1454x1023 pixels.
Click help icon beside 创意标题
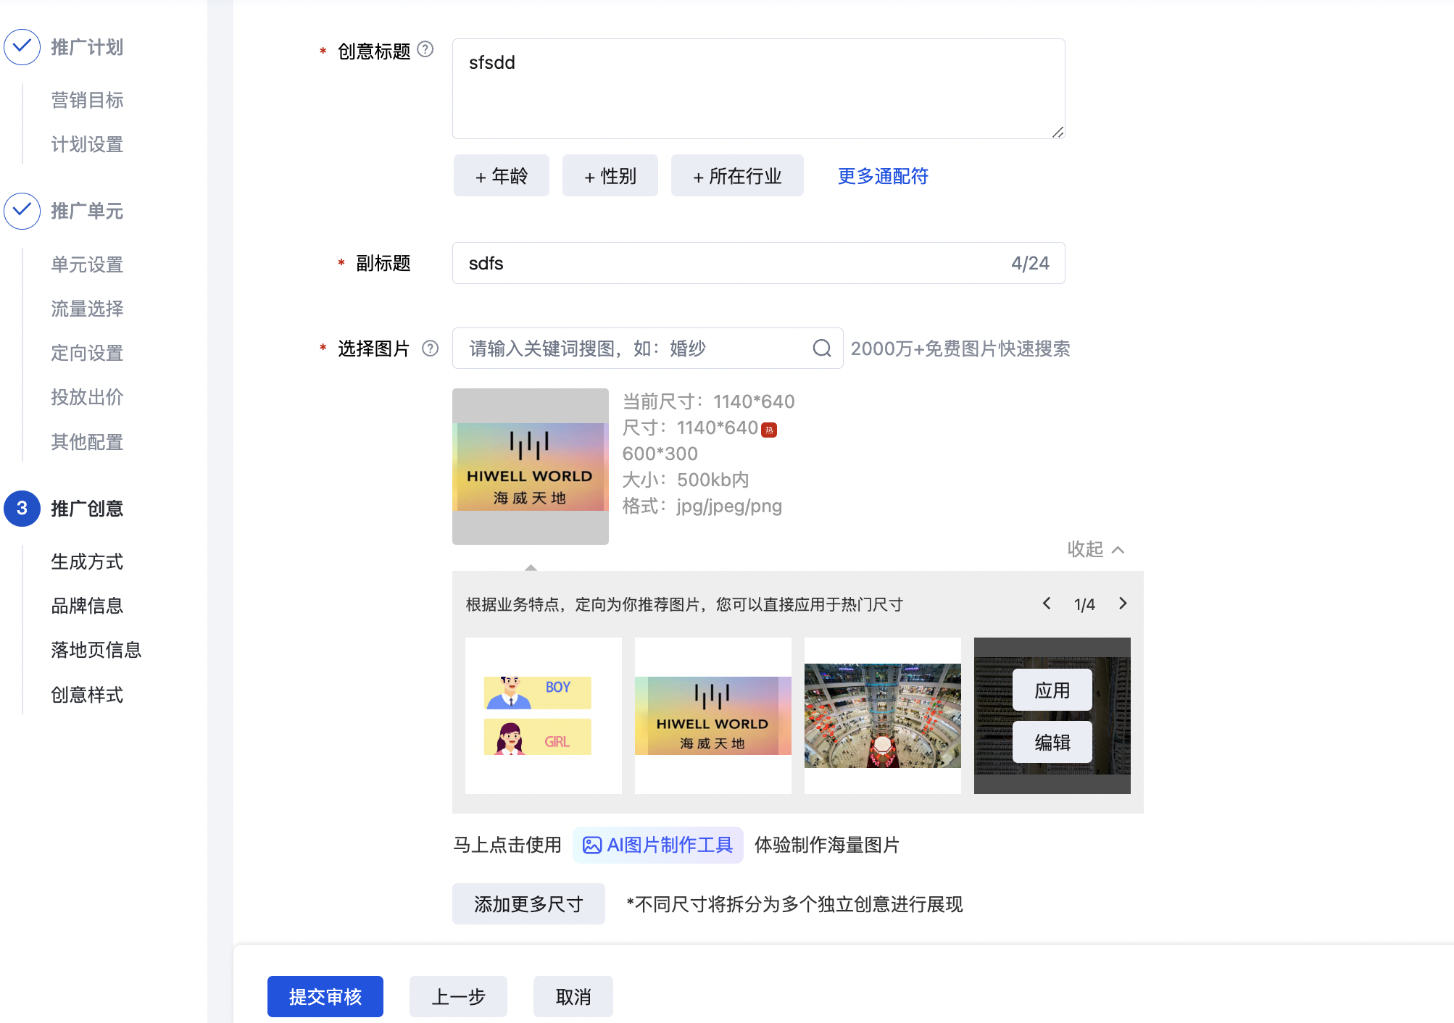[x=426, y=49]
